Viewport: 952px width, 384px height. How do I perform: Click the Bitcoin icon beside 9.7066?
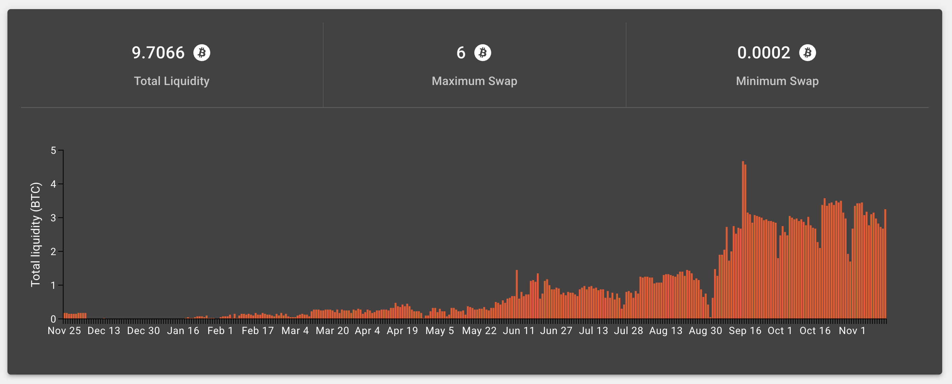[202, 53]
